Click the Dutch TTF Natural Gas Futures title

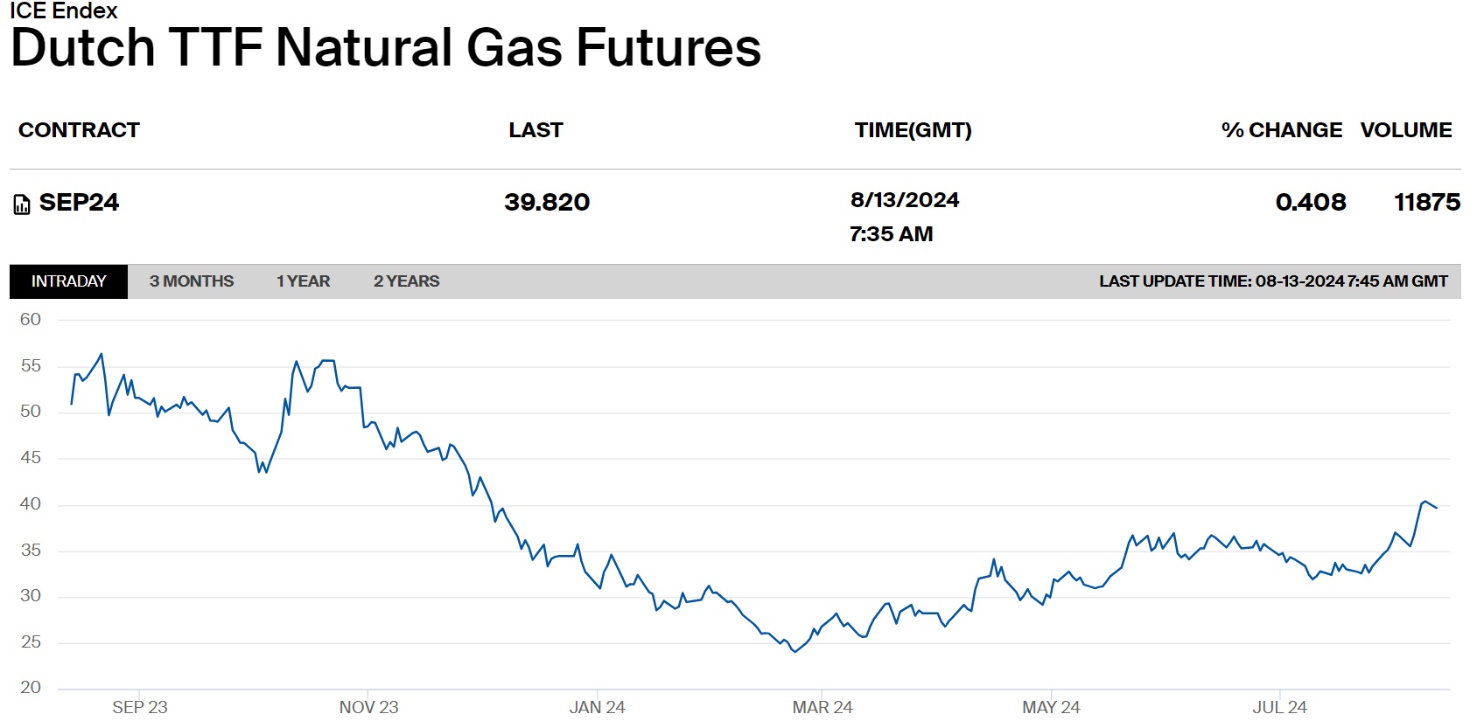coord(386,48)
